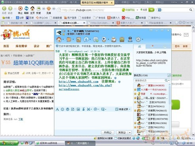Open 首页 in zhubajie navigation bar
Screen dimensions: 195x146
(x=6, y=46)
